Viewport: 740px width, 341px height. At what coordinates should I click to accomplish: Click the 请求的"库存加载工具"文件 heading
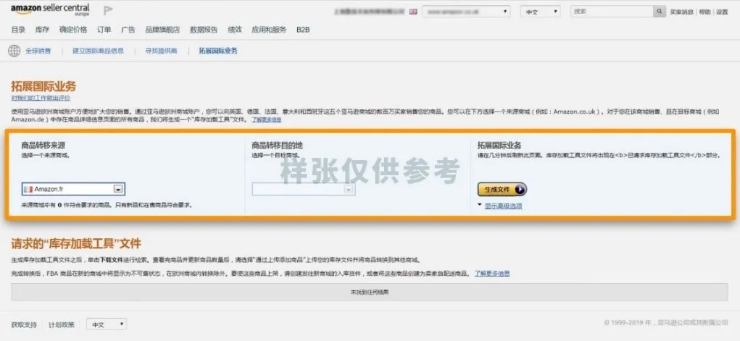76,243
